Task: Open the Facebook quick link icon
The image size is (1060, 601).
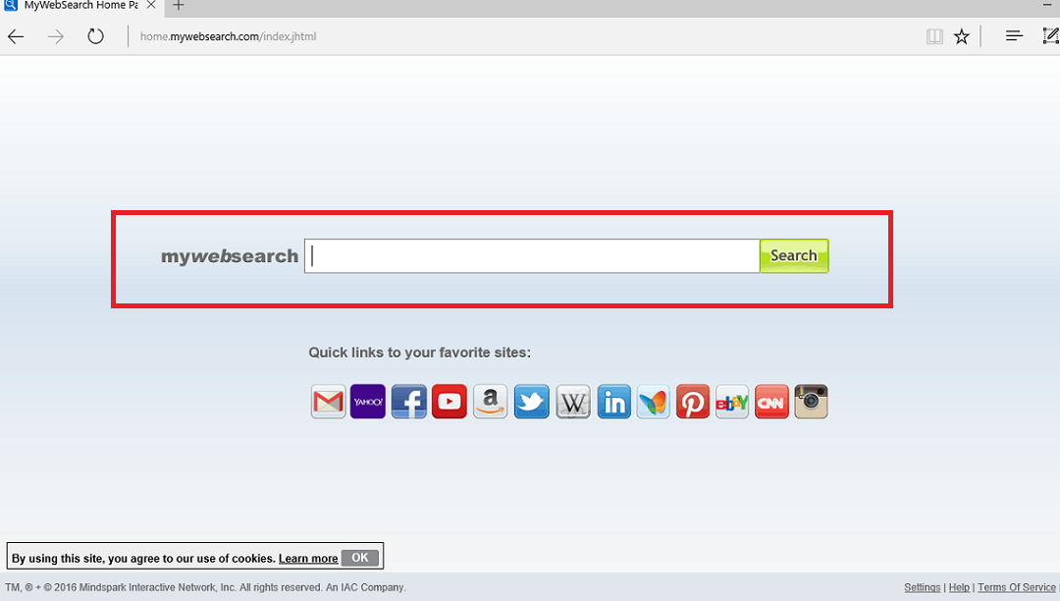Action: pos(409,402)
